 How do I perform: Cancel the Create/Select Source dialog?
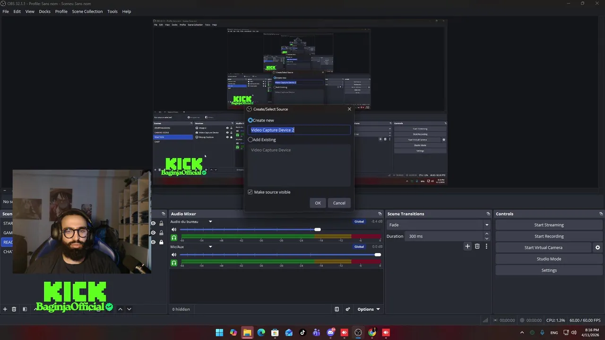pos(339,203)
